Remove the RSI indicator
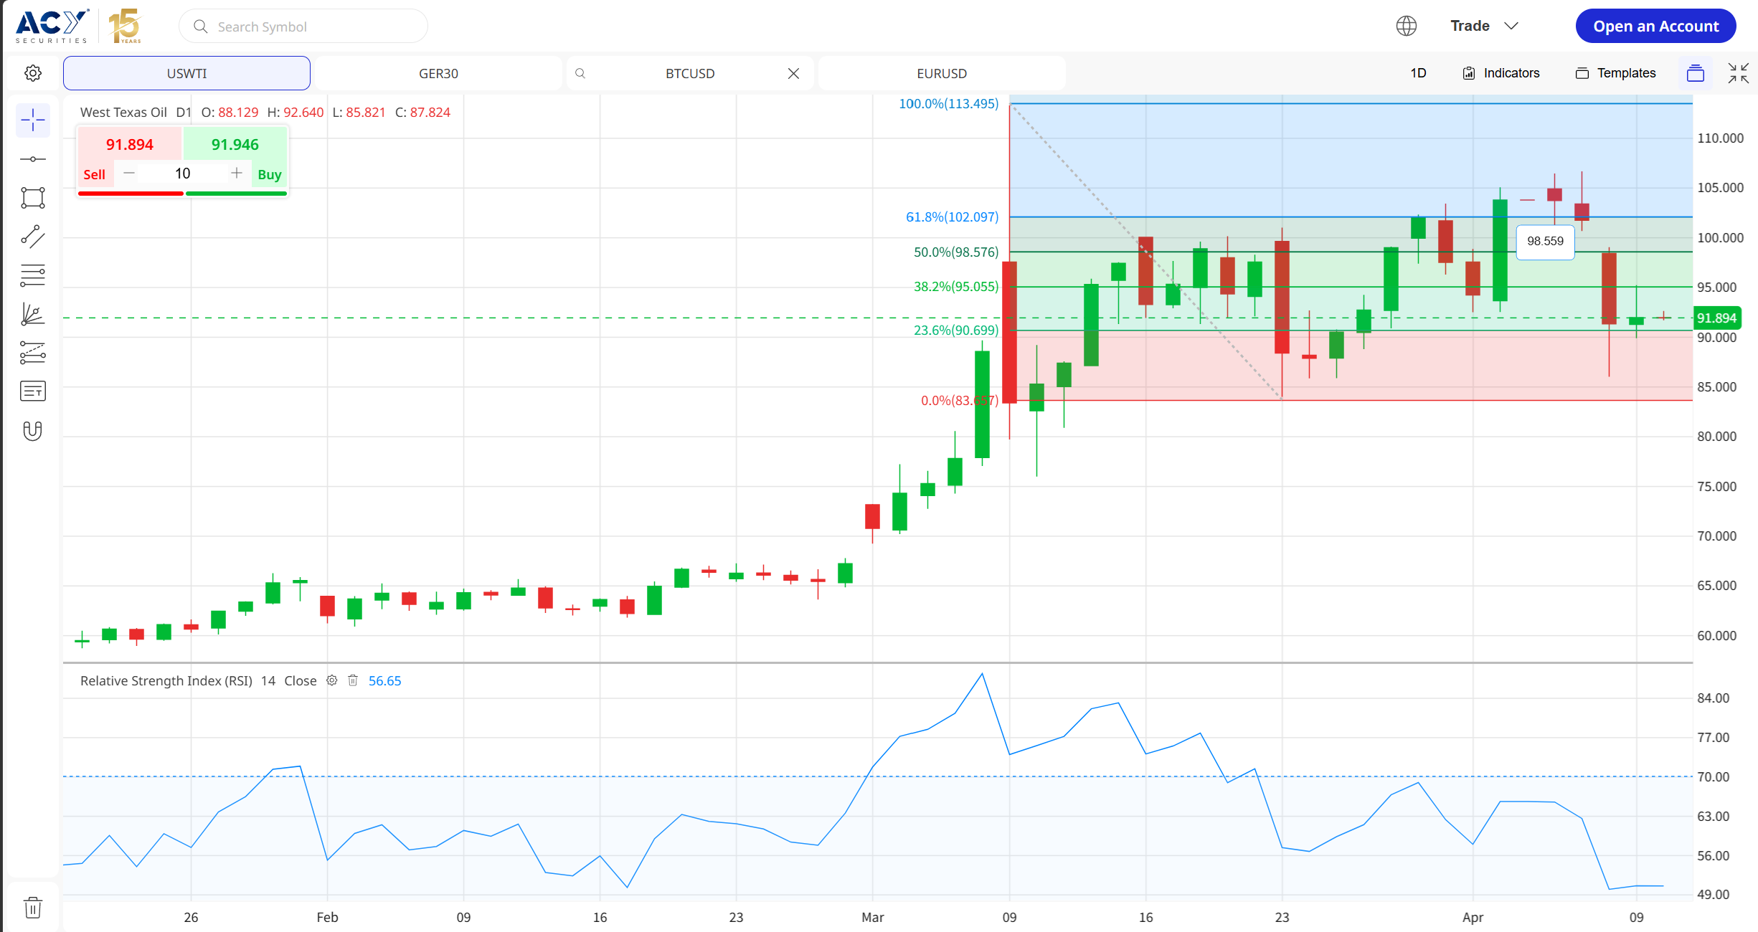Viewport: 1758px width, 932px height. pos(353,680)
